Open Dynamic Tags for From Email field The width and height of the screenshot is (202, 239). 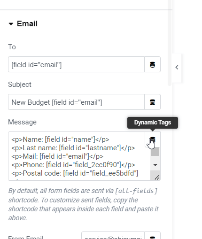pyautogui.click(x=152, y=236)
